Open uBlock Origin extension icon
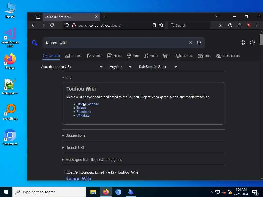The image size is (263, 197). [249, 25]
